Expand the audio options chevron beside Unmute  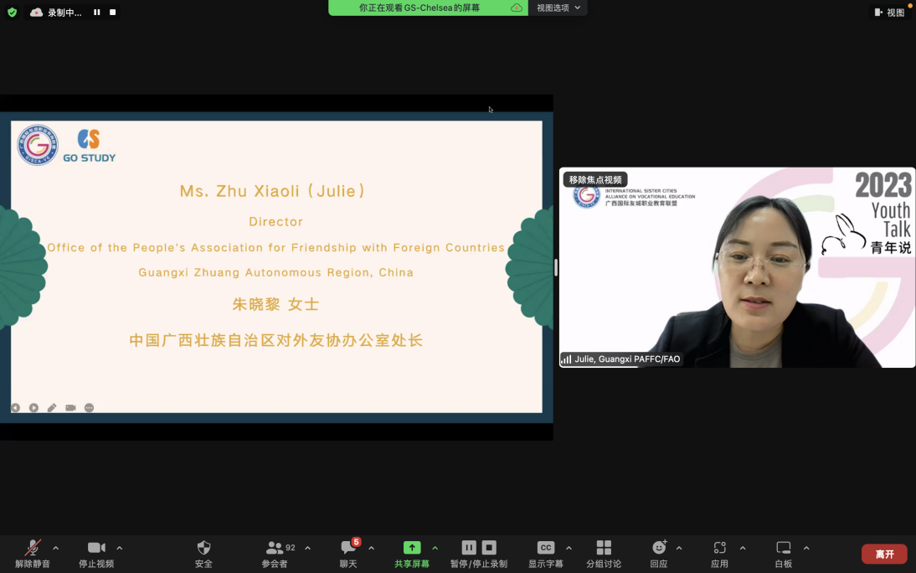58,548
